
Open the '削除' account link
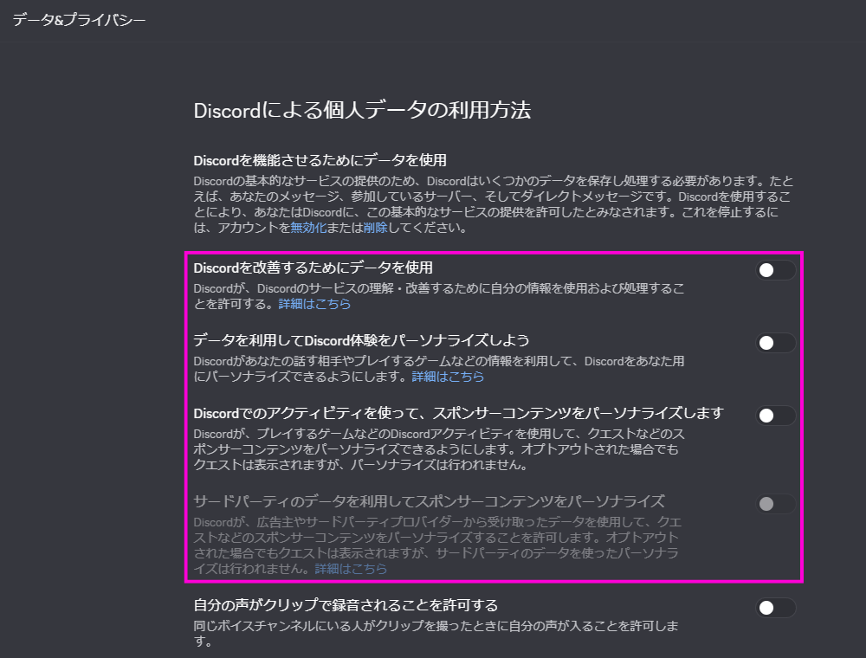click(376, 228)
